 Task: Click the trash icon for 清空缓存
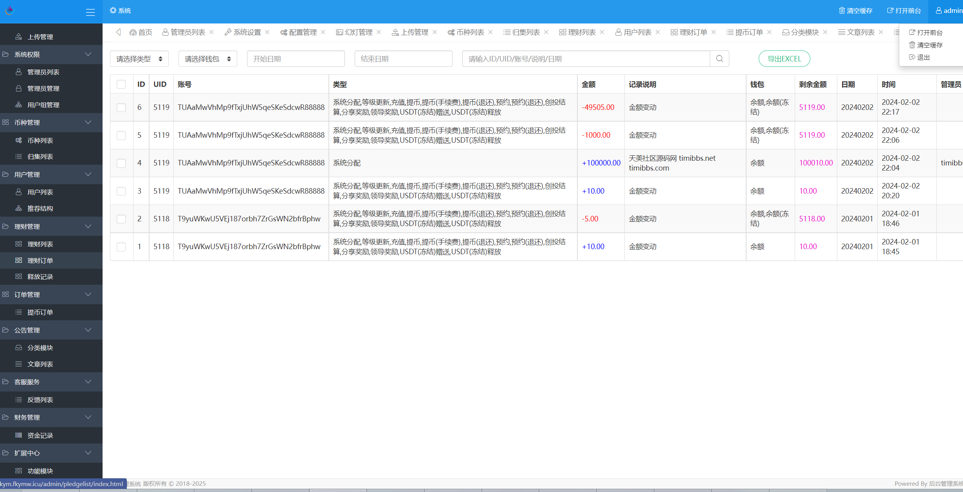point(842,11)
